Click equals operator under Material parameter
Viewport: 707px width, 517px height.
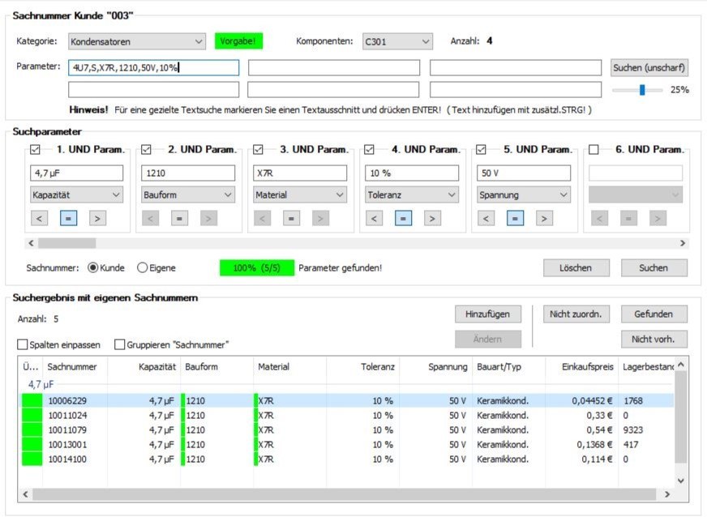pos(291,219)
